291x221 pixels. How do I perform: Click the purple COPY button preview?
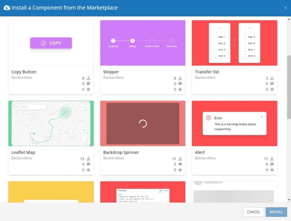(x=51, y=43)
